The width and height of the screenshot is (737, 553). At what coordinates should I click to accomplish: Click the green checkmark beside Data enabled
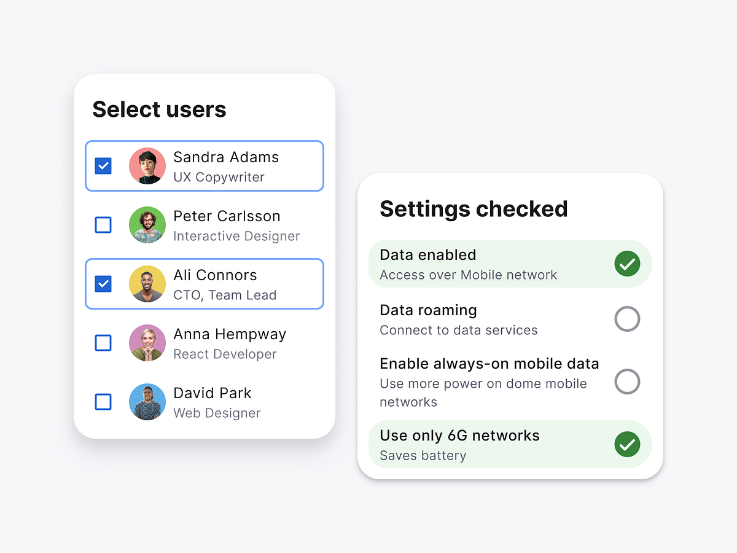click(627, 264)
